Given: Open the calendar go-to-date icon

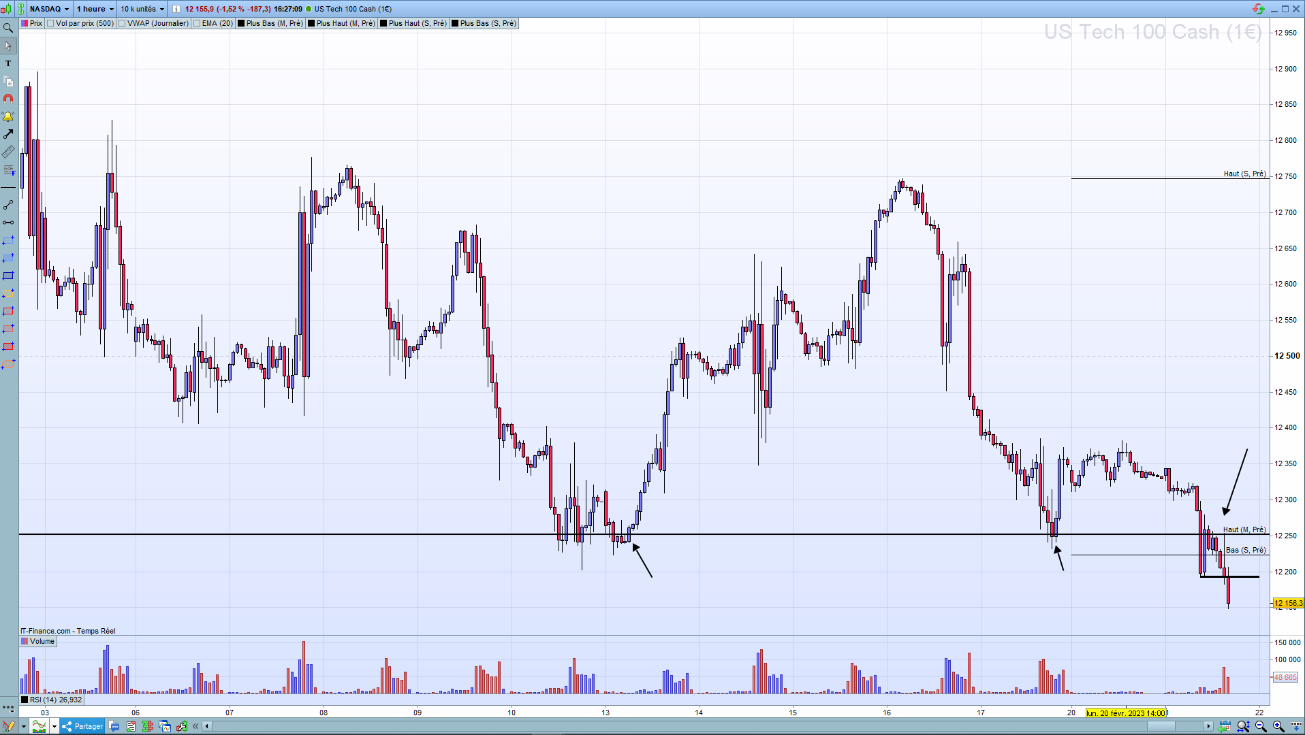Looking at the screenshot, I should (1224, 726).
